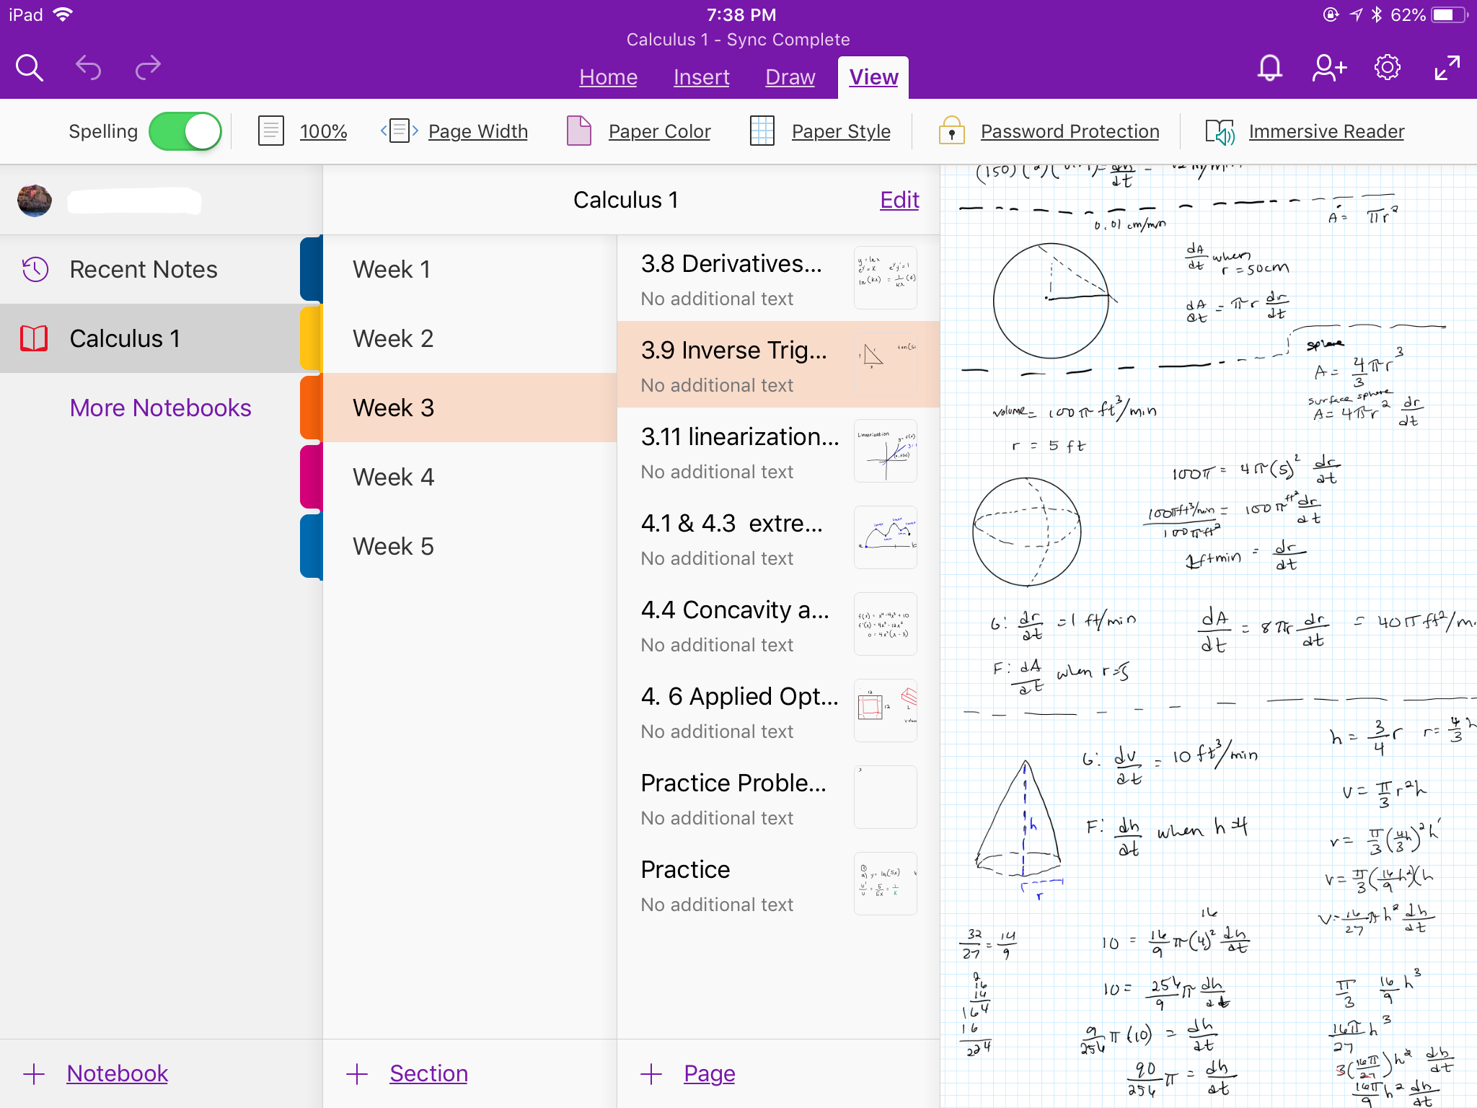1477x1108 pixels.
Task: Open the 100% zoom option
Action: [322, 132]
